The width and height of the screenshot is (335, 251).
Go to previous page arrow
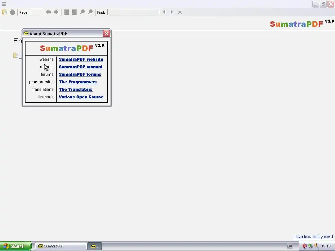48,12
